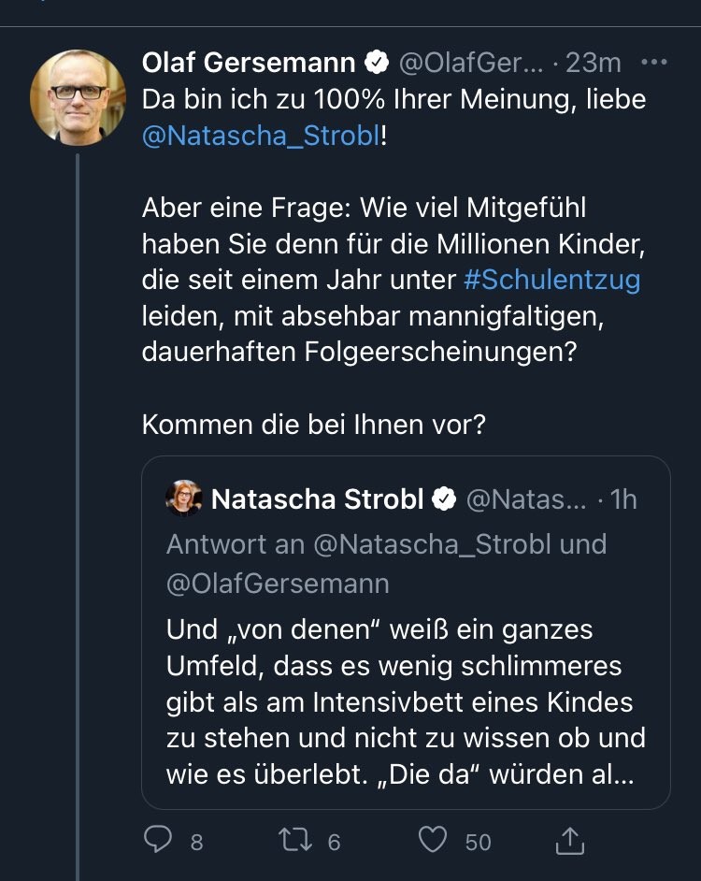Click the reply count showing 8
The height and width of the screenshot is (881, 701).
coord(196,842)
